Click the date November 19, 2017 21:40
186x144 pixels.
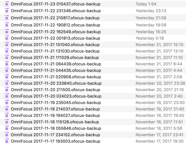(x=160, y=109)
